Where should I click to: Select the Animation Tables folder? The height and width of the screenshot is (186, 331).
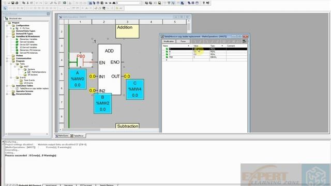click(x=24, y=86)
